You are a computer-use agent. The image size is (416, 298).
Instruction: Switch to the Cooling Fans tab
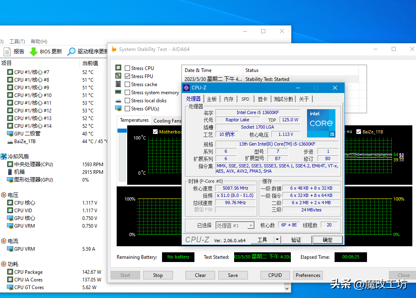point(167,120)
